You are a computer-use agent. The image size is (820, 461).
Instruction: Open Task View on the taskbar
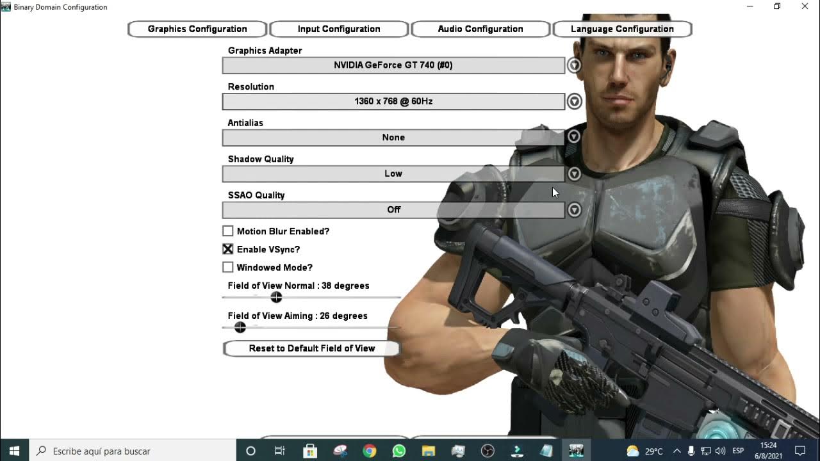[x=280, y=451]
